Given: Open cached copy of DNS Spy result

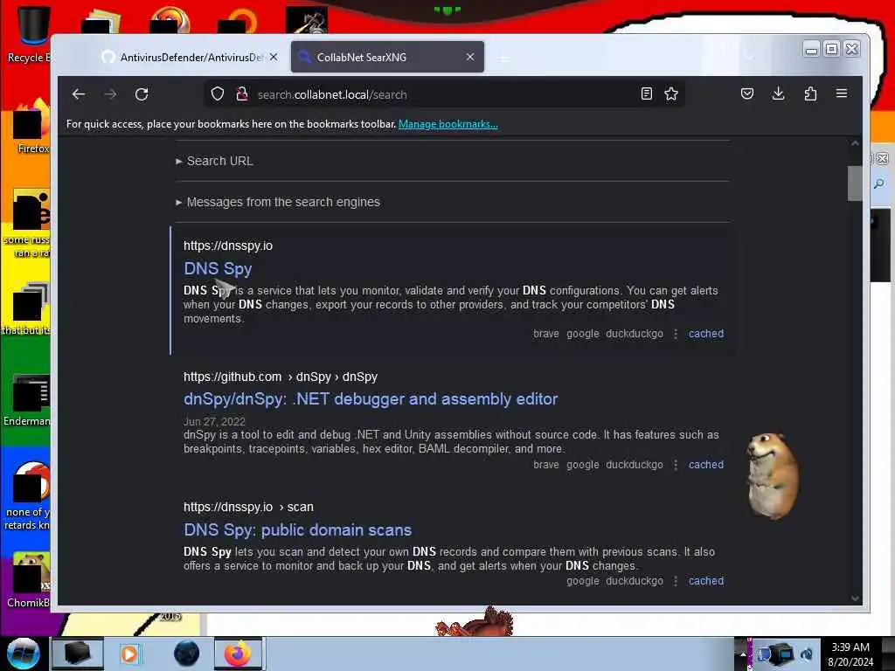Looking at the screenshot, I should pos(706,333).
